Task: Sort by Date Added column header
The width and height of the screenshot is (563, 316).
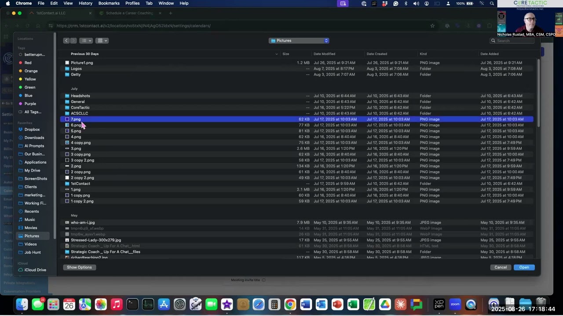Action: pyautogui.click(x=490, y=54)
